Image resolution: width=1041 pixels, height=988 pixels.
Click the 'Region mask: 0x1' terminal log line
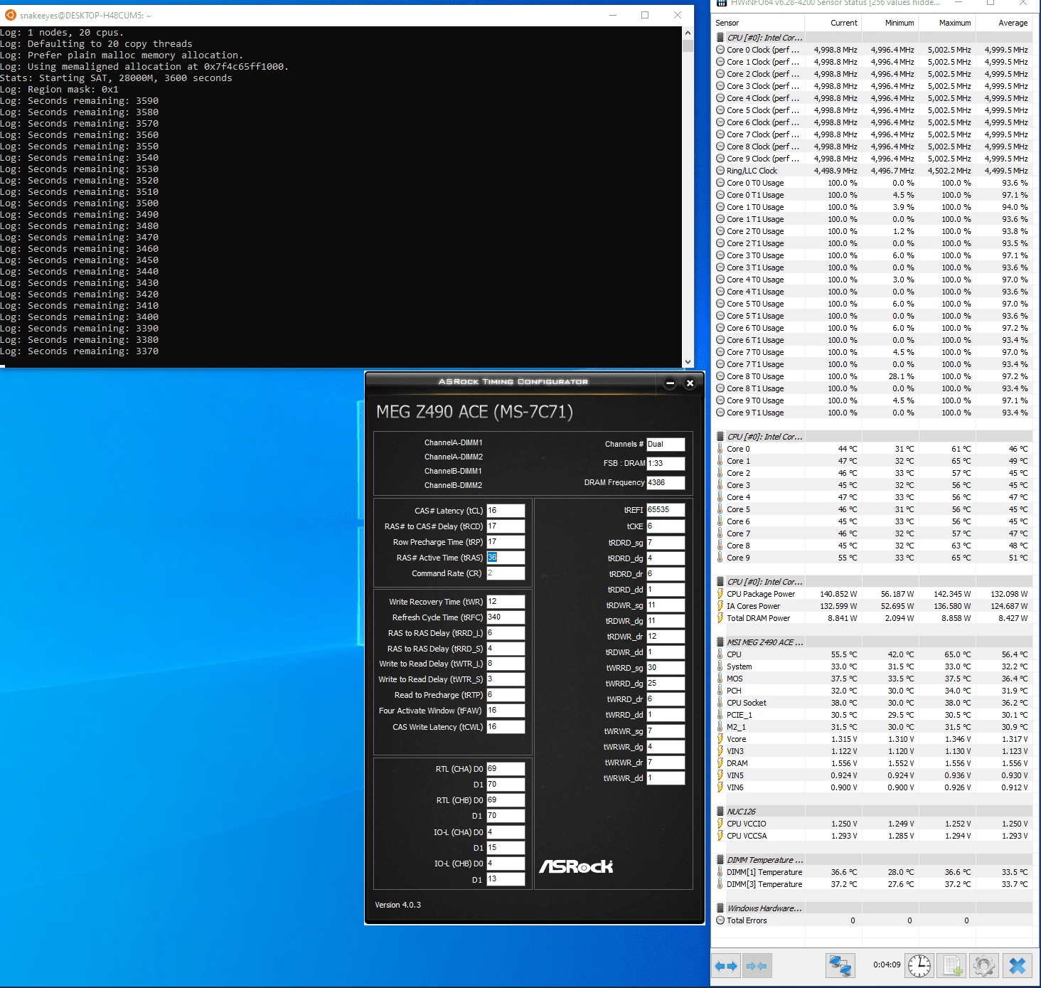[x=59, y=90]
